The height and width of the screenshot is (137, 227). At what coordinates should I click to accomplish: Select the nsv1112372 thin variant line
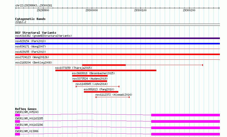[113, 97]
